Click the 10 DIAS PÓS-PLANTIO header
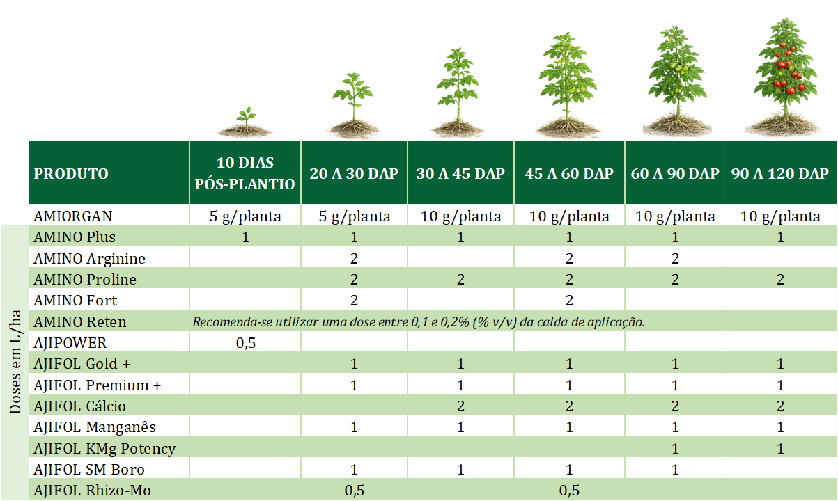This screenshot has height=501, width=838. click(245, 173)
